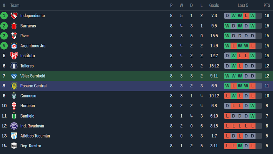Select the Vélez Sarsfield crest icon
This screenshot has width=273, height=154.
click(x=14, y=76)
